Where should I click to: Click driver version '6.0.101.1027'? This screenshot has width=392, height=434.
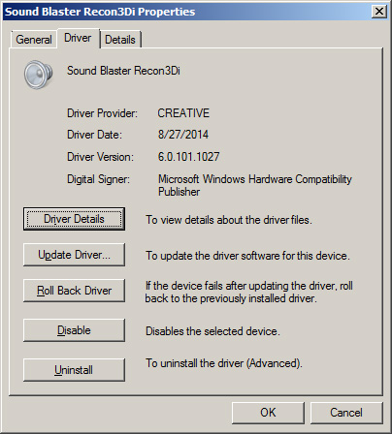188,157
